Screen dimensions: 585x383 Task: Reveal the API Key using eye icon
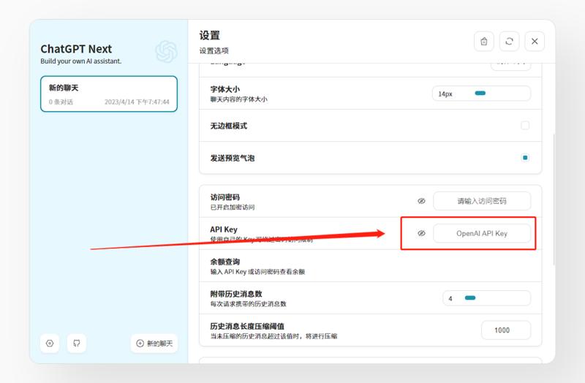[421, 233]
